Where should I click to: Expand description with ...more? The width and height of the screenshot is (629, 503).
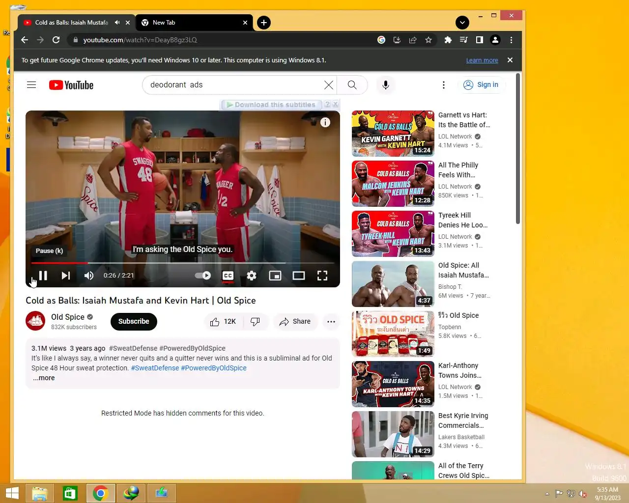44,378
